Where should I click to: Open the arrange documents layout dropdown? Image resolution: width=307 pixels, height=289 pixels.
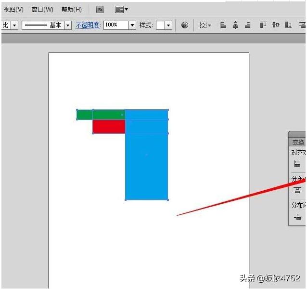click(121, 9)
